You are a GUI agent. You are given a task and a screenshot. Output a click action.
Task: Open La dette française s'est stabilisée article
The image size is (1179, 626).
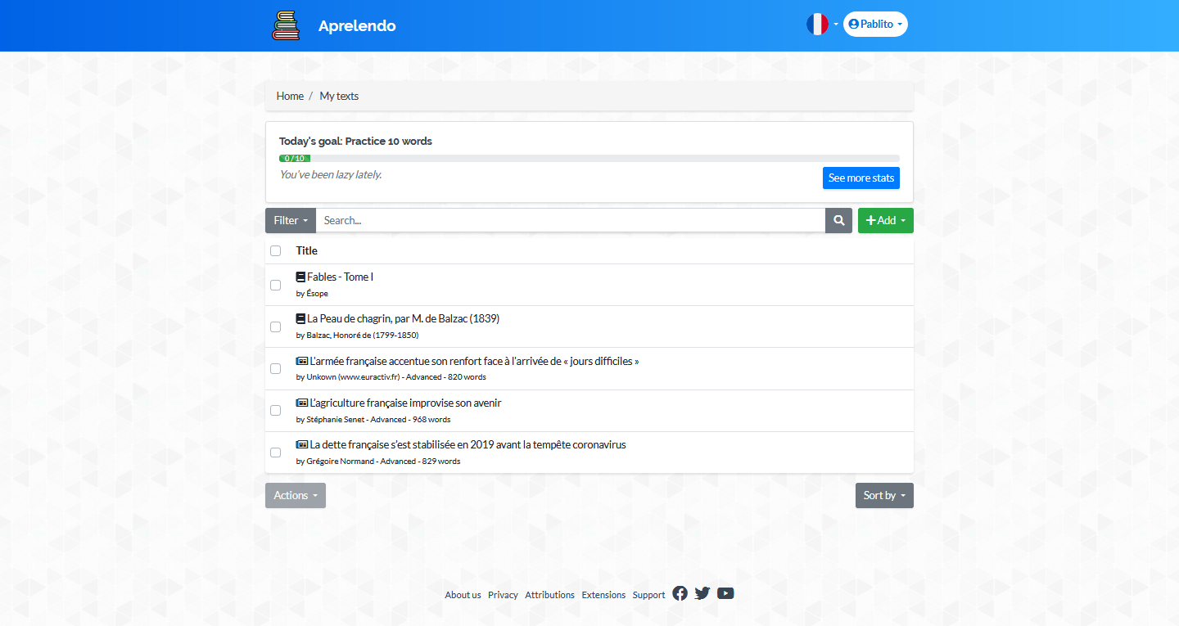468,444
